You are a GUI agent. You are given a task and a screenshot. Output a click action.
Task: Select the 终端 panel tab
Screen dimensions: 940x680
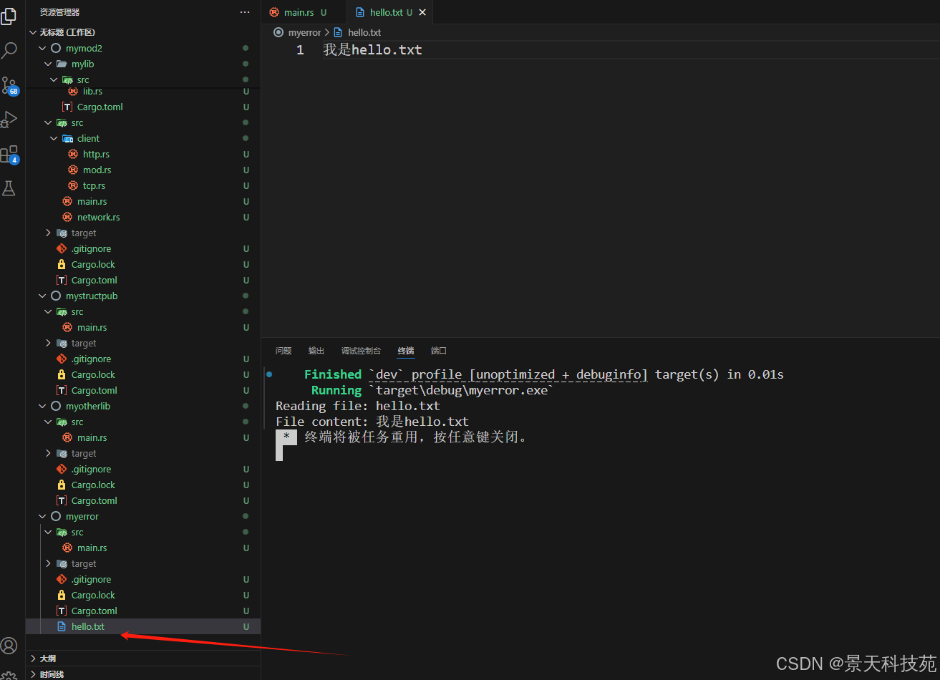pyautogui.click(x=406, y=351)
